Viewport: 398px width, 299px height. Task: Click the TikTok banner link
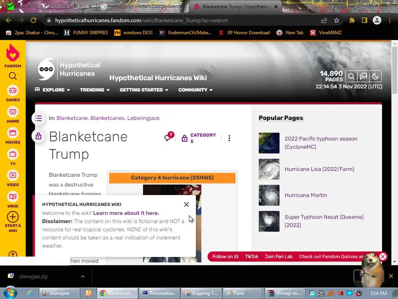pyautogui.click(x=251, y=257)
